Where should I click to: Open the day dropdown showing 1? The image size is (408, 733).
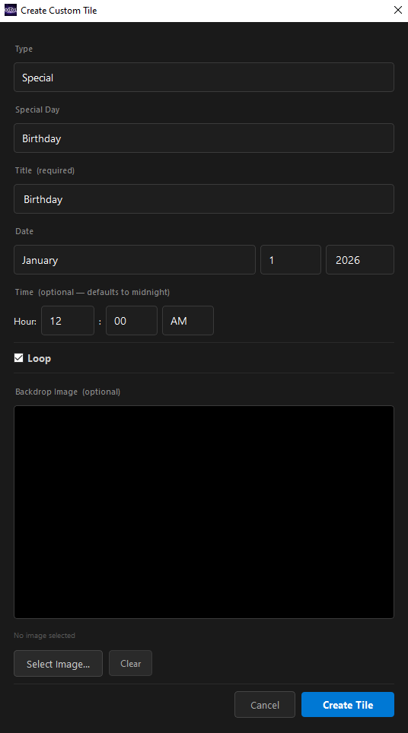[291, 259]
